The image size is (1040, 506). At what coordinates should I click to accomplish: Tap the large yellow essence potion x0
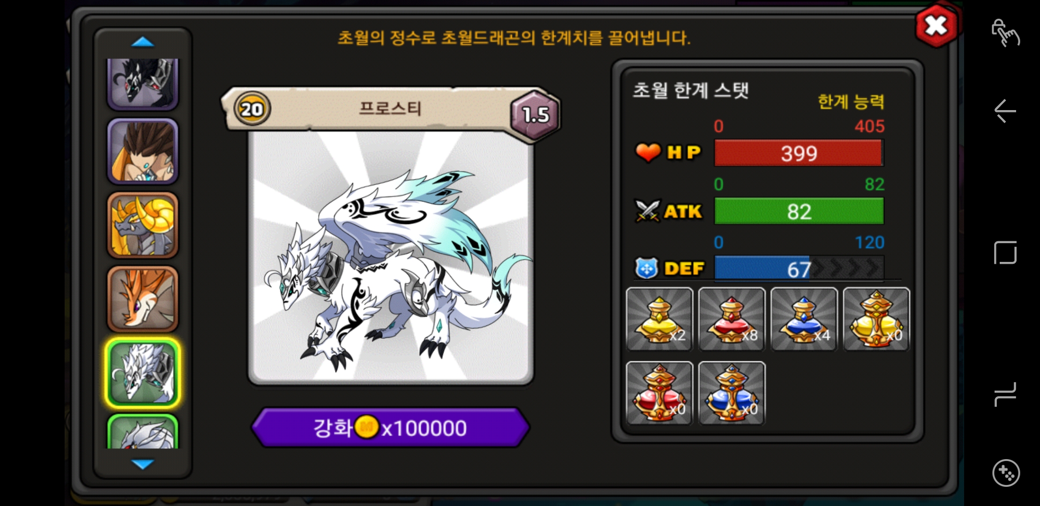(877, 319)
